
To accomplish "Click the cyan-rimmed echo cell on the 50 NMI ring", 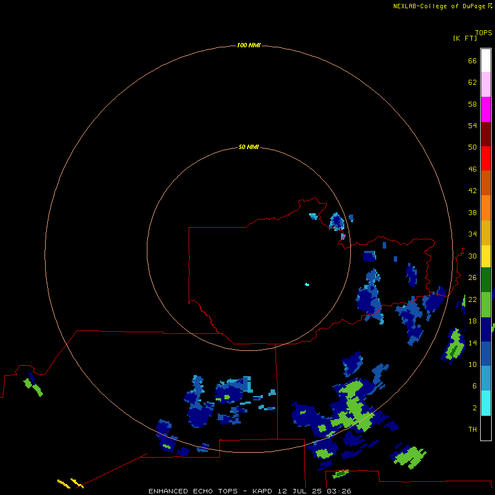I will tap(337, 222).
